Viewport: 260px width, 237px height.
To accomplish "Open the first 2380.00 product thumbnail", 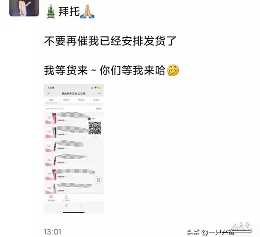I will (x=51, y=118).
